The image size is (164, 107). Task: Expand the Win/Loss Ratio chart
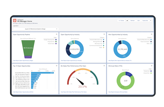(x=152, y=66)
